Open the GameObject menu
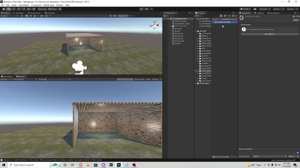Screen dimensions: 300x168 24,5
